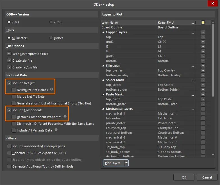Open the Plot Layers dropdown arrow
Viewport: 220px width, 185px height.
(126, 163)
